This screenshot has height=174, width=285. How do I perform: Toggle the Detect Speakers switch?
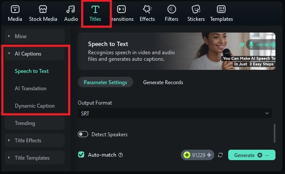click(83, 135)
